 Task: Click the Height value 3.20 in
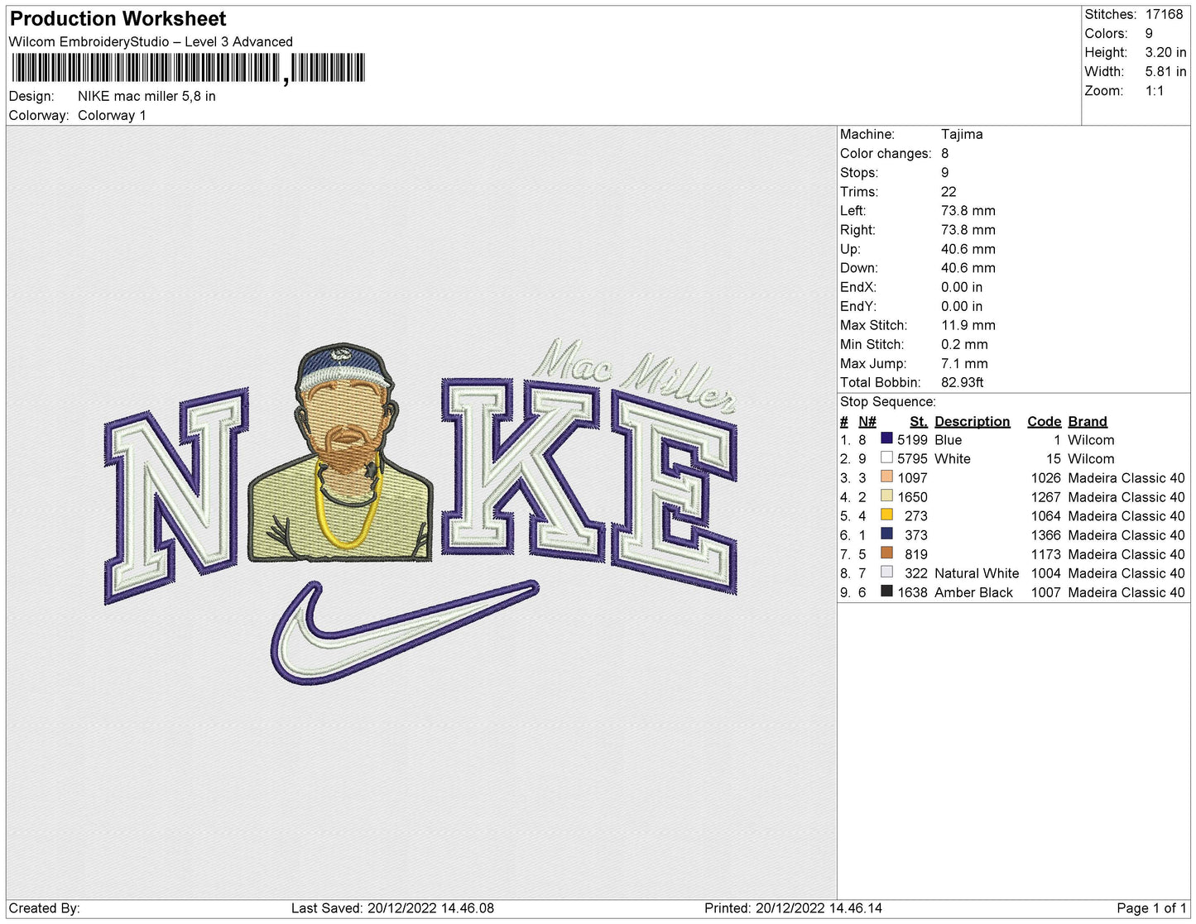tap(1165, 52)
